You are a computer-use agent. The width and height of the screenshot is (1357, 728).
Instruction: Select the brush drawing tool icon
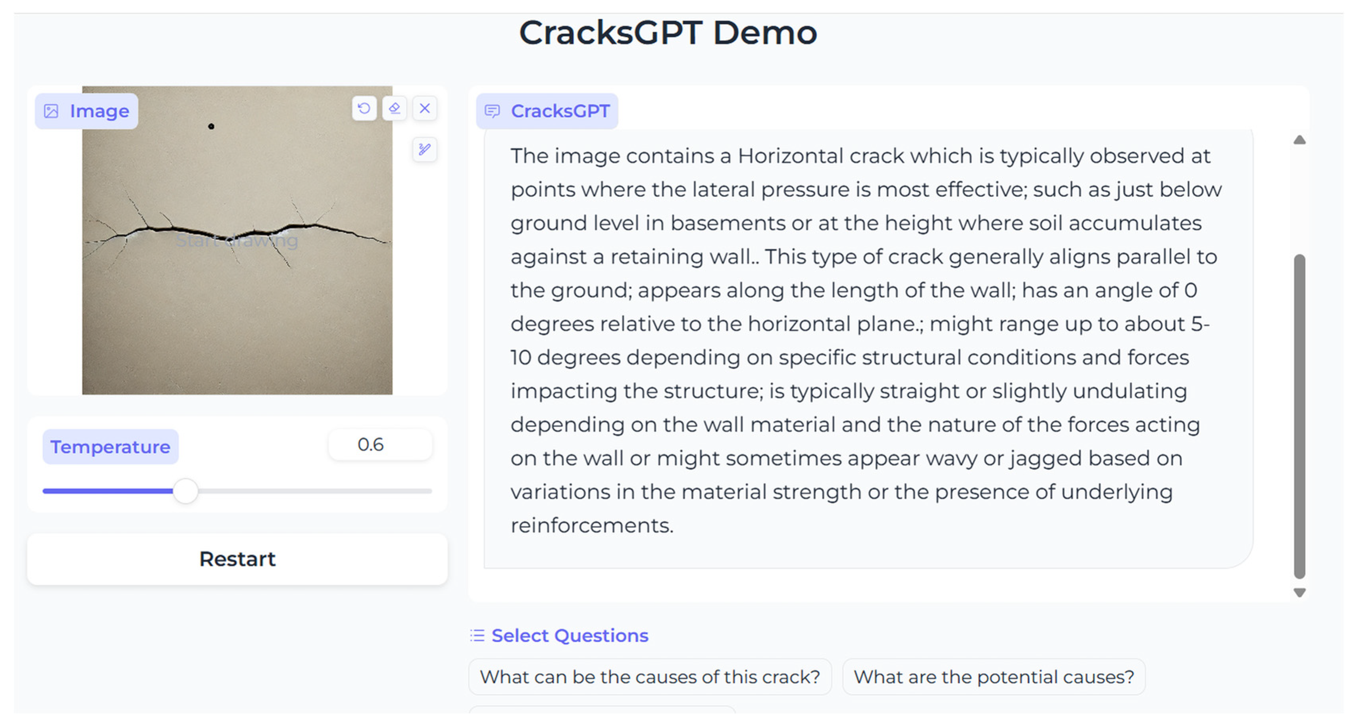point(425,149)
